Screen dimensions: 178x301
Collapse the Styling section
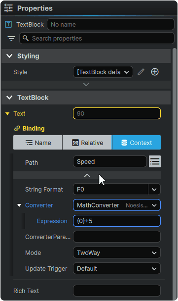coord(9,56)
